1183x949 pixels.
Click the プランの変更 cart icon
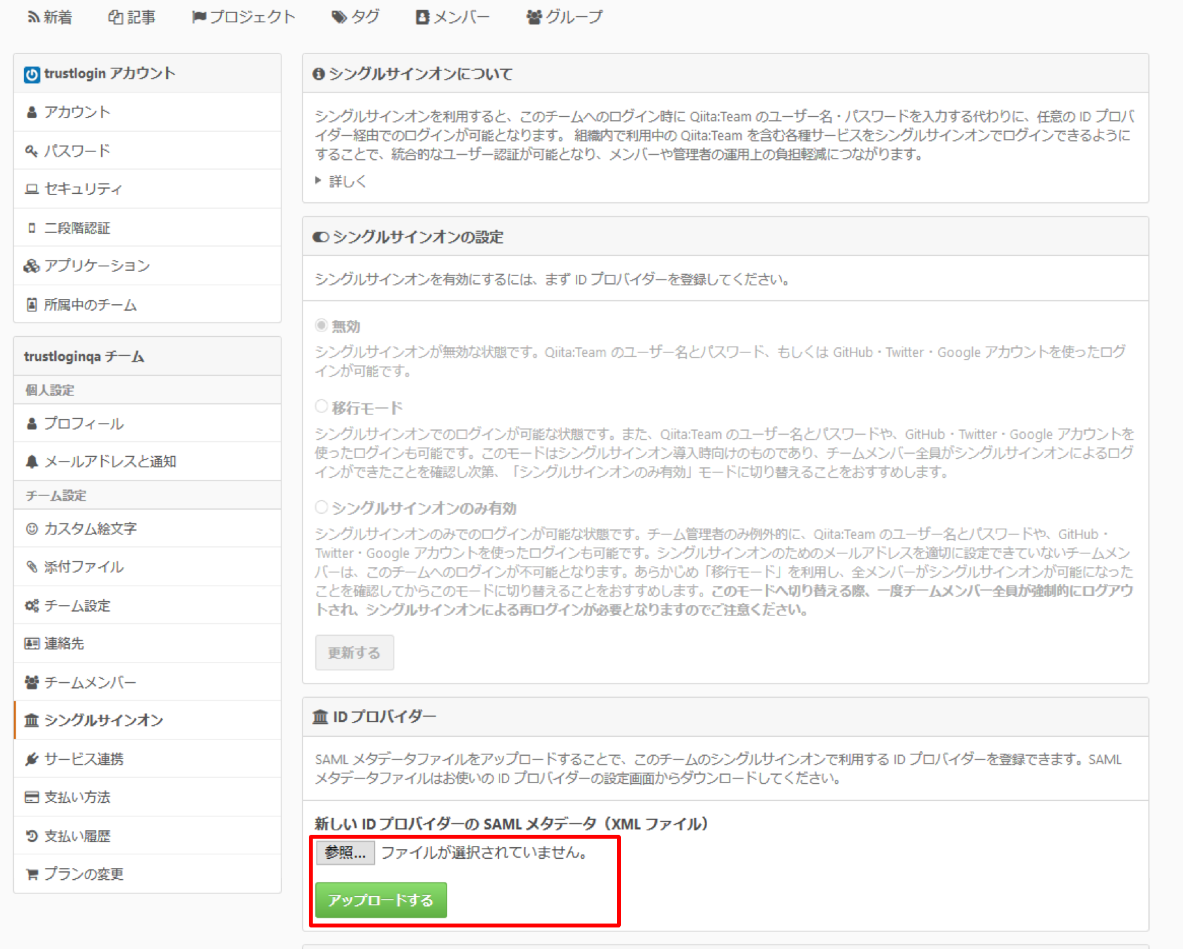(x=31, y=875)
